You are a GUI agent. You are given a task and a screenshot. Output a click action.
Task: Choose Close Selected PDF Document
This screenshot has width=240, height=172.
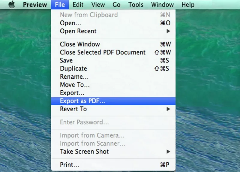(103, 52)
